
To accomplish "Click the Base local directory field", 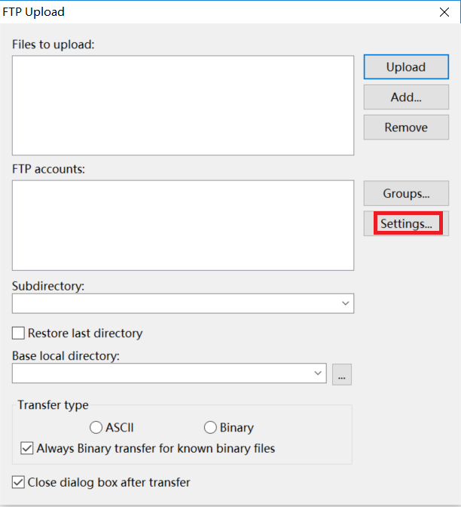I will pyautogui.click(x=162, y=373).
